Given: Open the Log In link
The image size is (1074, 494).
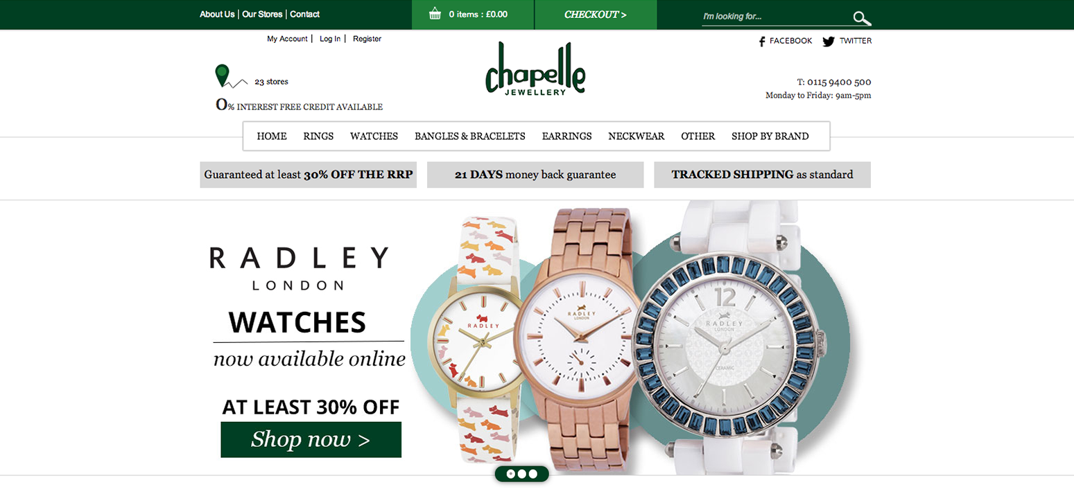Looking at the screenshot, I should (x=330, y=39).
